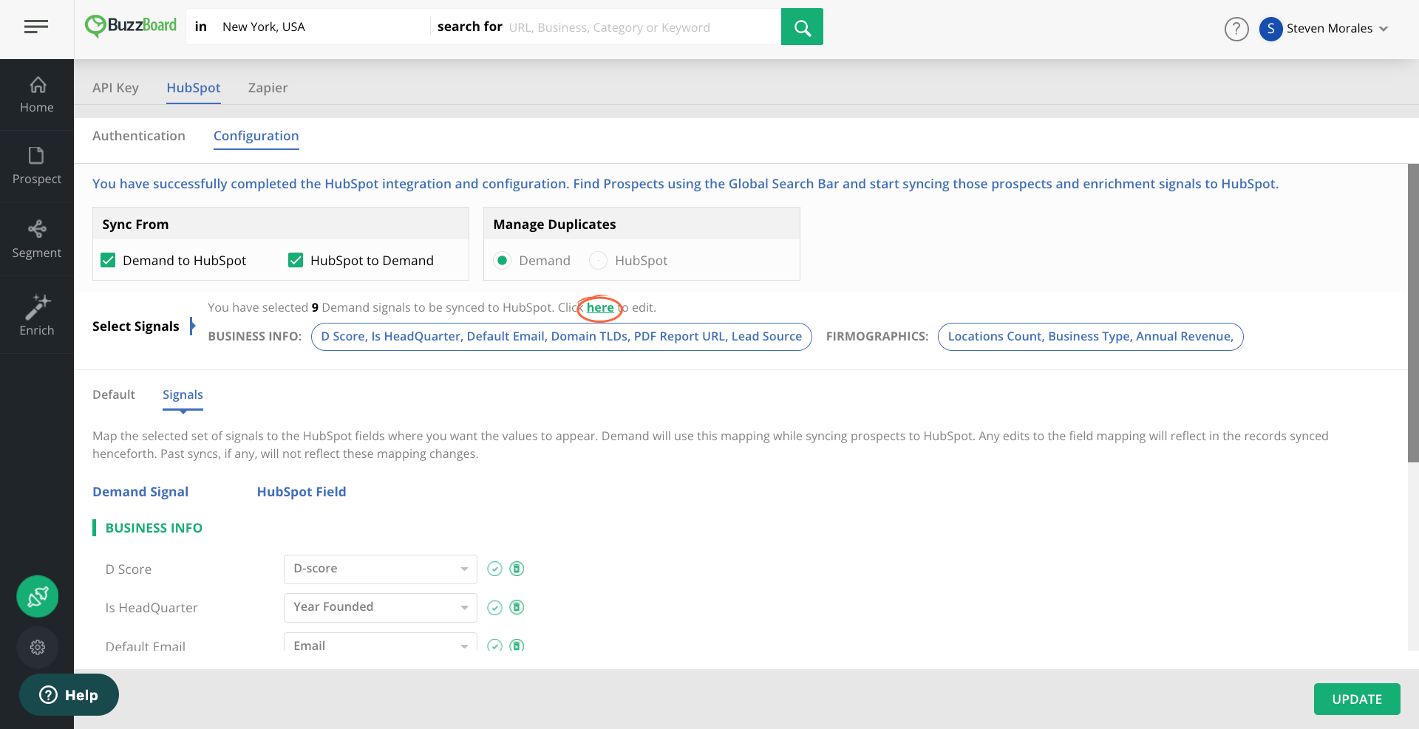Open the hamburger menu icon
This screenshot has height=729, width=1419.
tap(35, 27)
